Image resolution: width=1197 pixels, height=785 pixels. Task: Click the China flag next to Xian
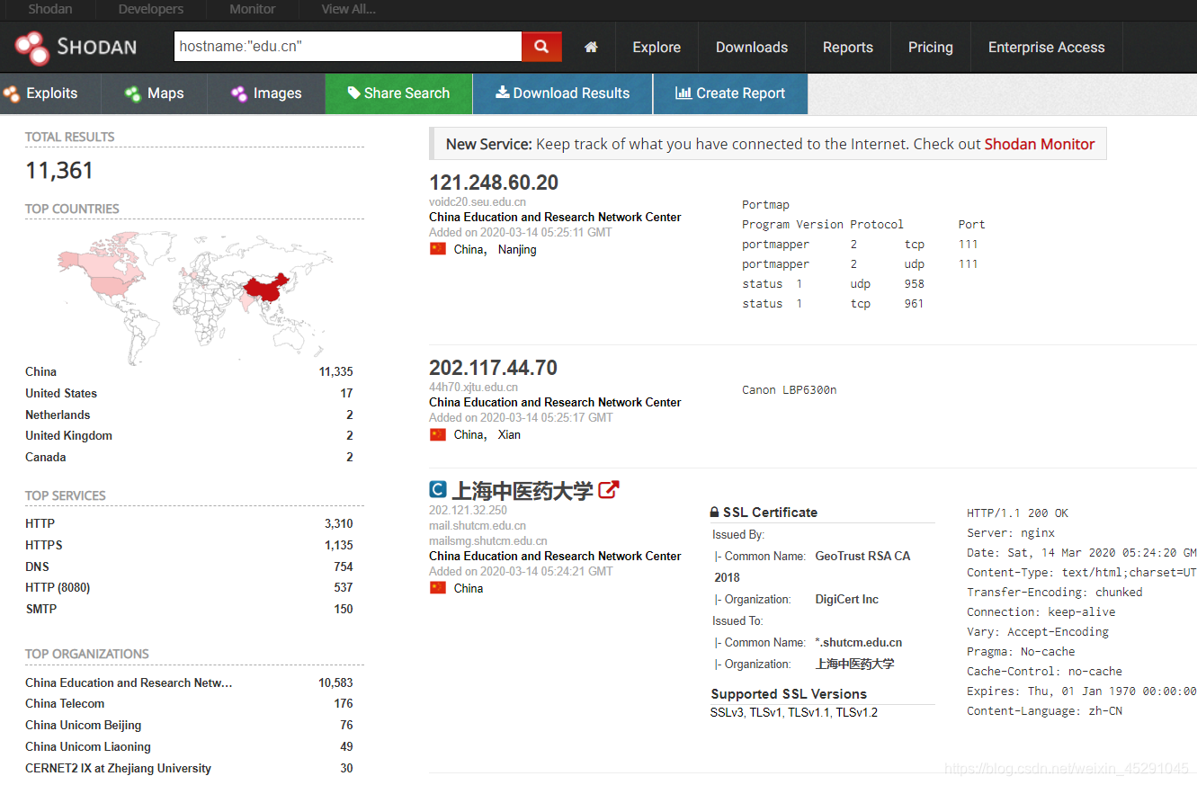tap(438, 434)
